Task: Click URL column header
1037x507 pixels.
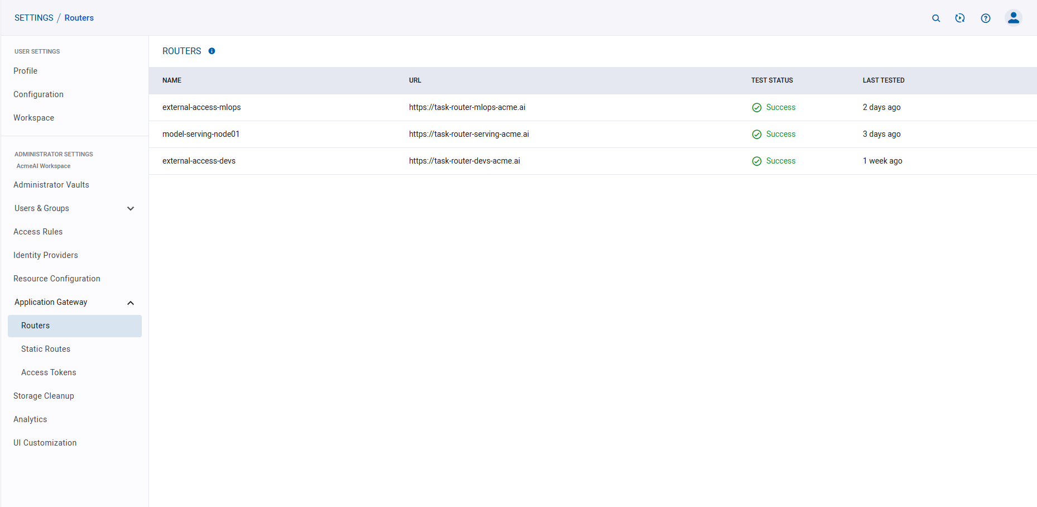Action: point(415,80)
